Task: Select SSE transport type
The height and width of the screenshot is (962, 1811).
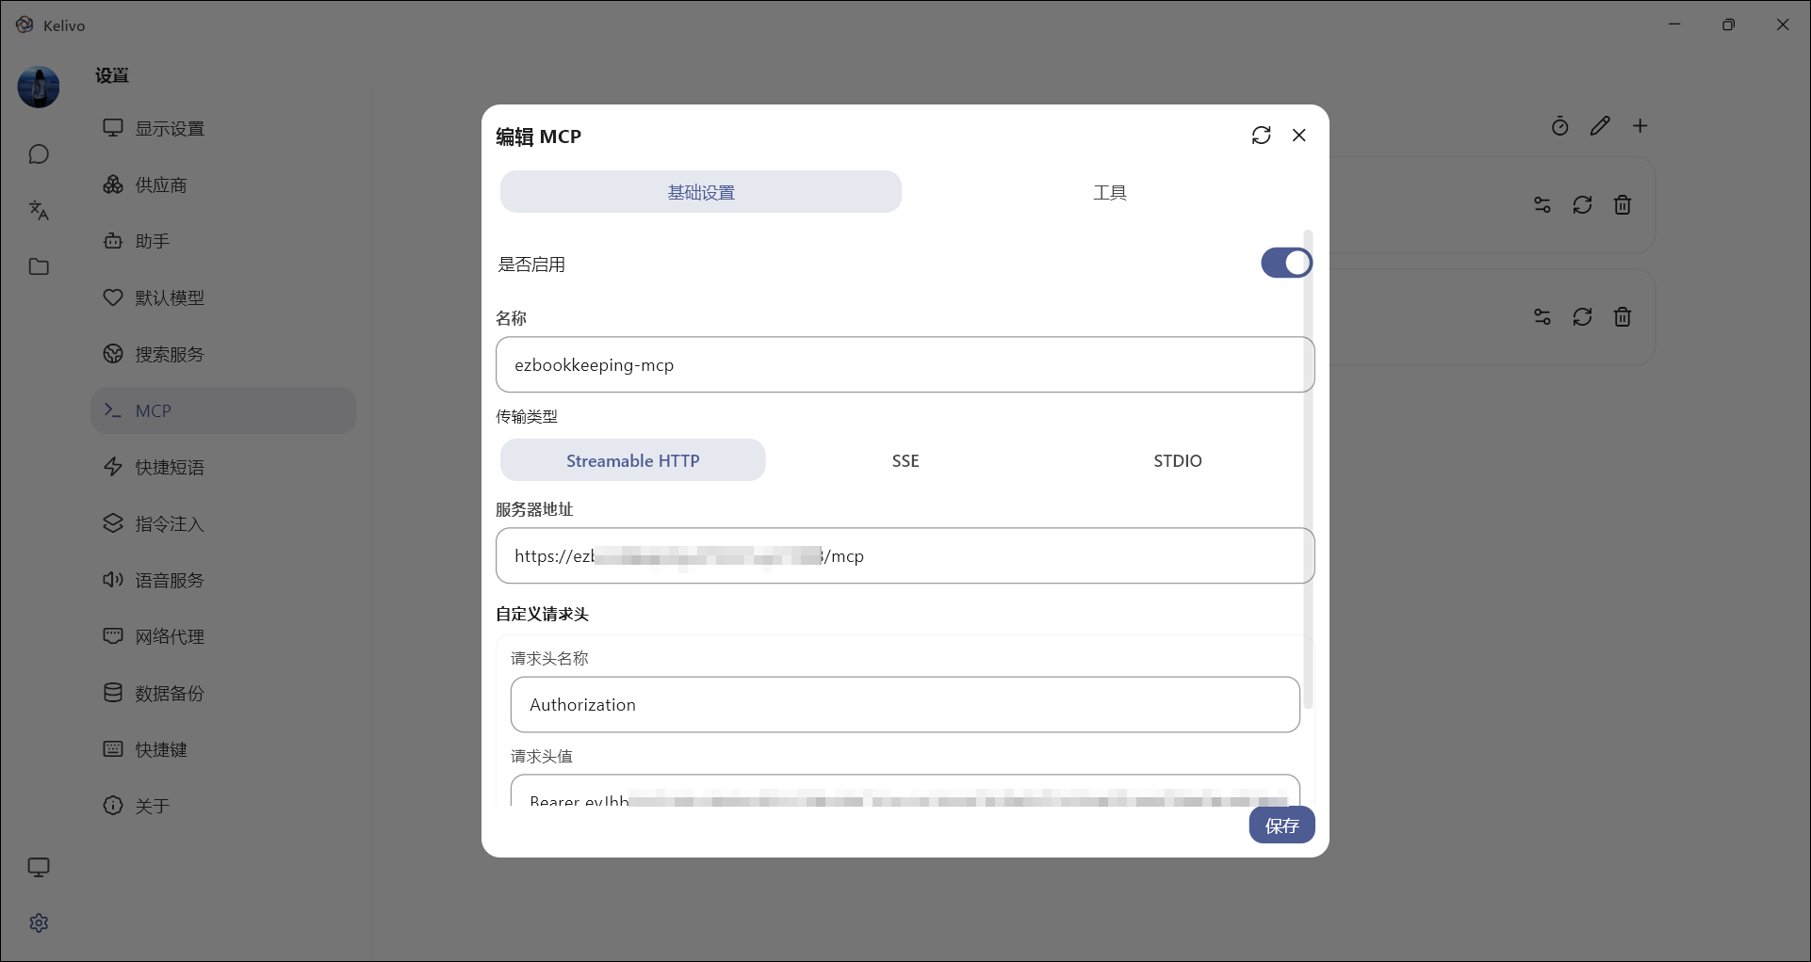Action: pos(905,460)
